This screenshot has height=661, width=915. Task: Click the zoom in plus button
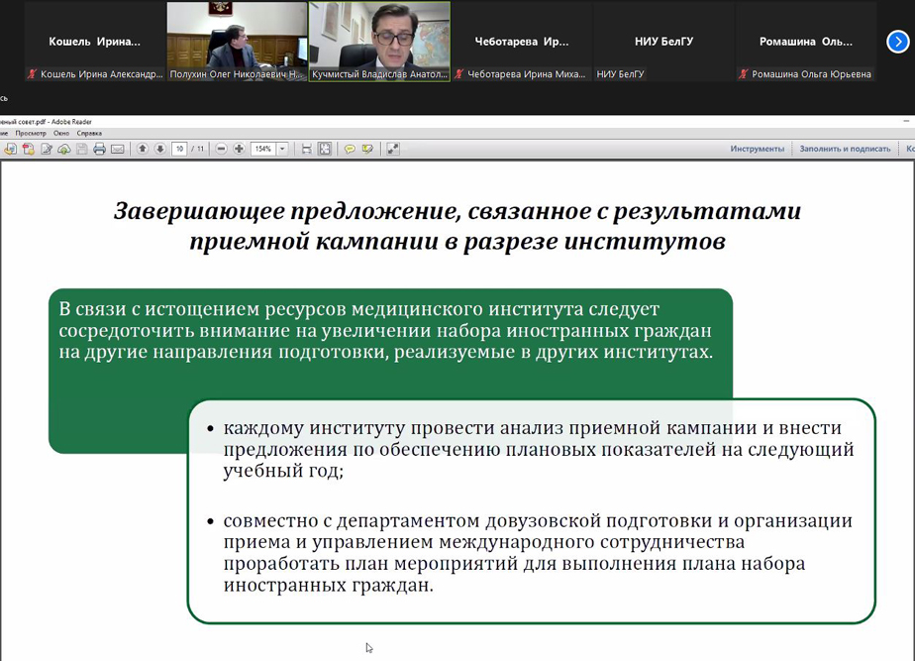[x=239, y=149]
